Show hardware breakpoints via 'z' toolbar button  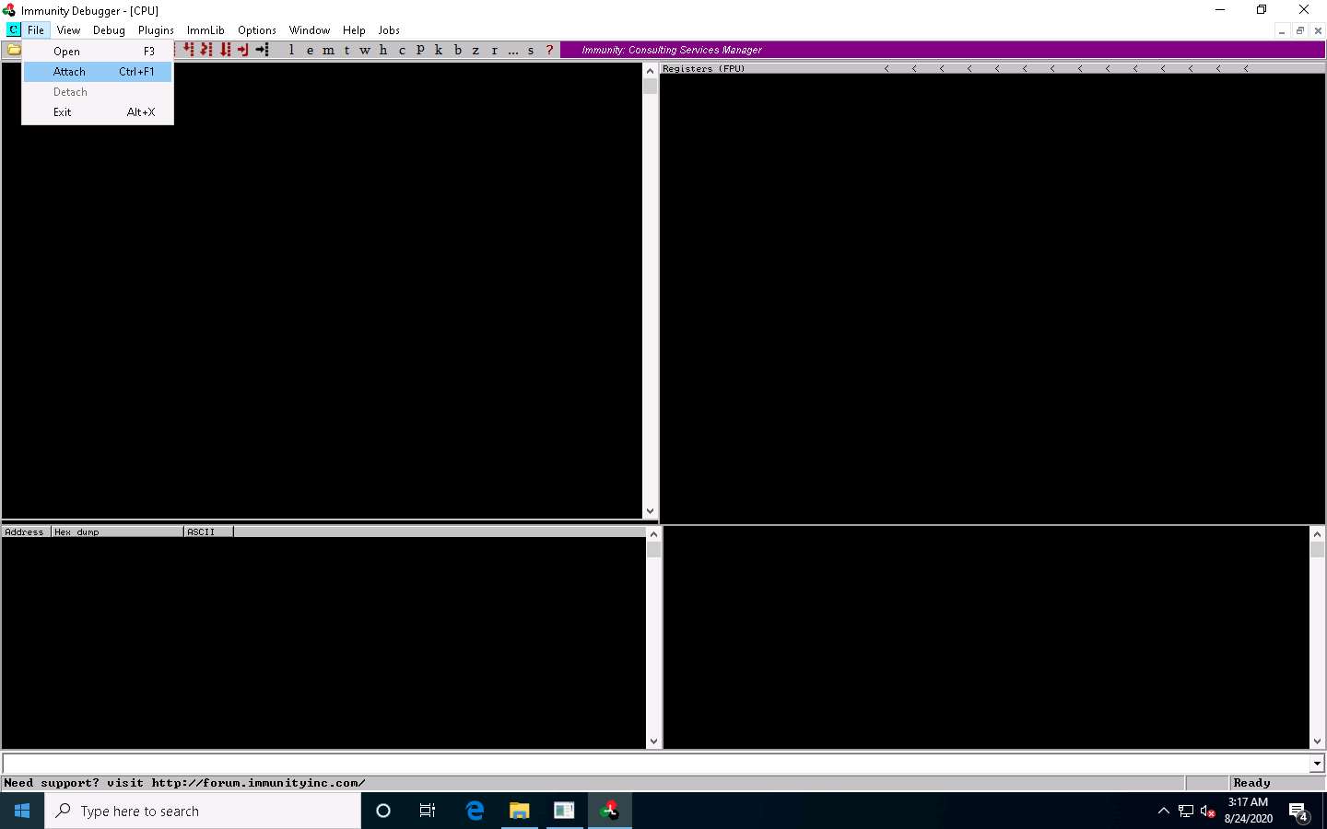(476, 50)
